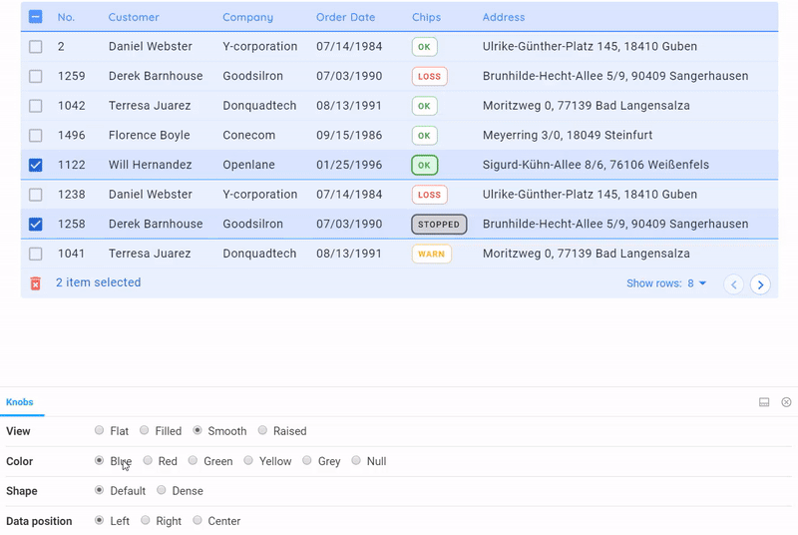Image resolution: width=798 pixels, height=535 pixels.
Task: Close the Knobs panel
Action: (x=786, y=402)
